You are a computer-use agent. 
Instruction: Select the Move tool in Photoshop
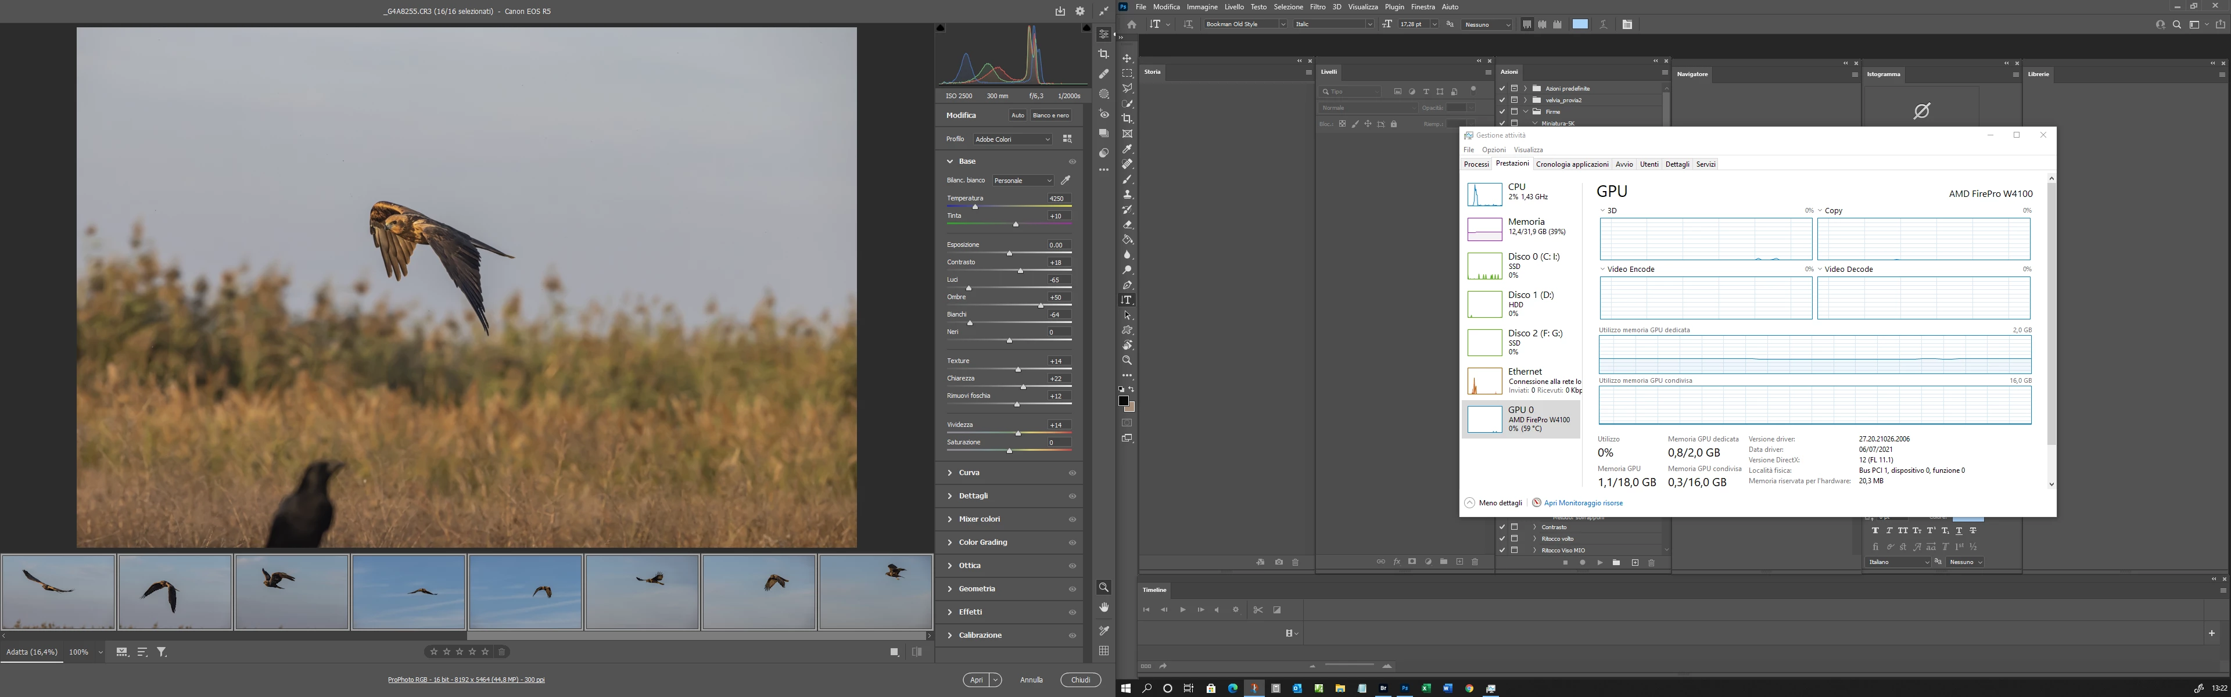click(x=1127, y=58)
